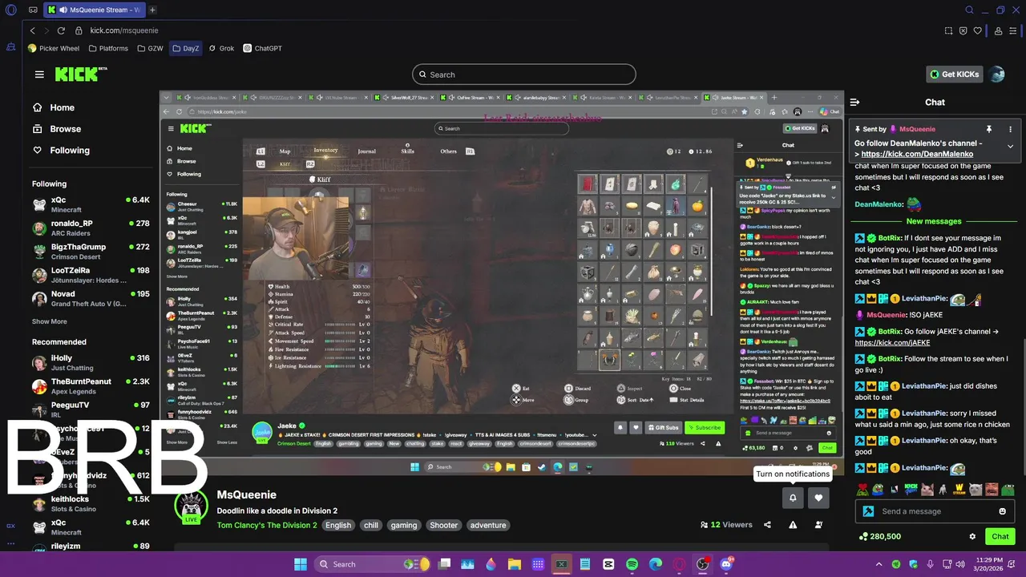The image size is (1026, 577).
Task: Switch to the MsQueenie Stream tab
Action: 95,10
